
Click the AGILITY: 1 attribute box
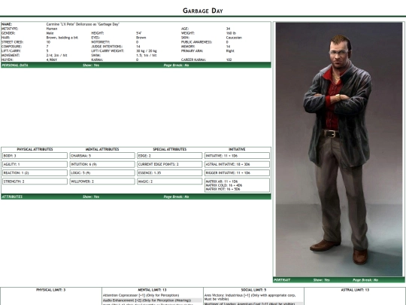pyautogui.click(x=35, y=164)
